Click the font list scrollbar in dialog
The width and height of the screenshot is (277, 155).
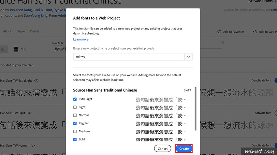196,109
